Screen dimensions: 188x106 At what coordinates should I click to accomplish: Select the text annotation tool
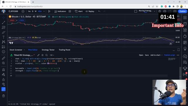pos(4,37)
